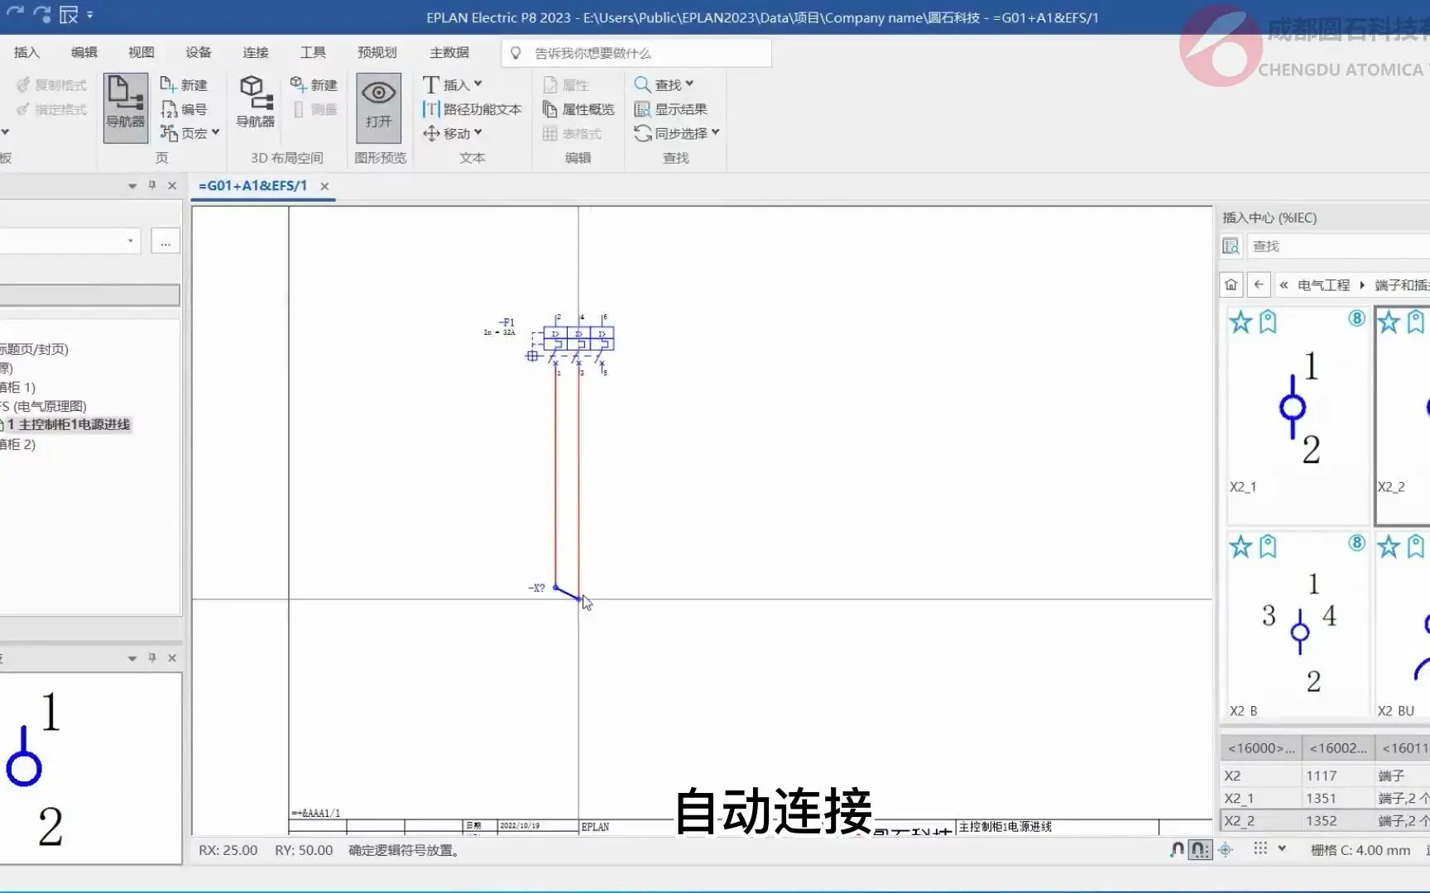Toggle design mode magnet icon
The image size is (1430, 893).
click(1177, 850)
